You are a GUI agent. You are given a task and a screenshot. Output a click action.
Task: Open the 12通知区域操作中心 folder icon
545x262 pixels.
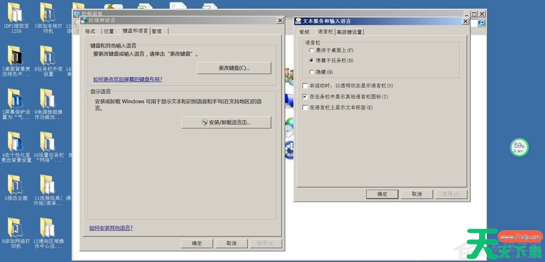pyautogui.click(x=48, y=233)
